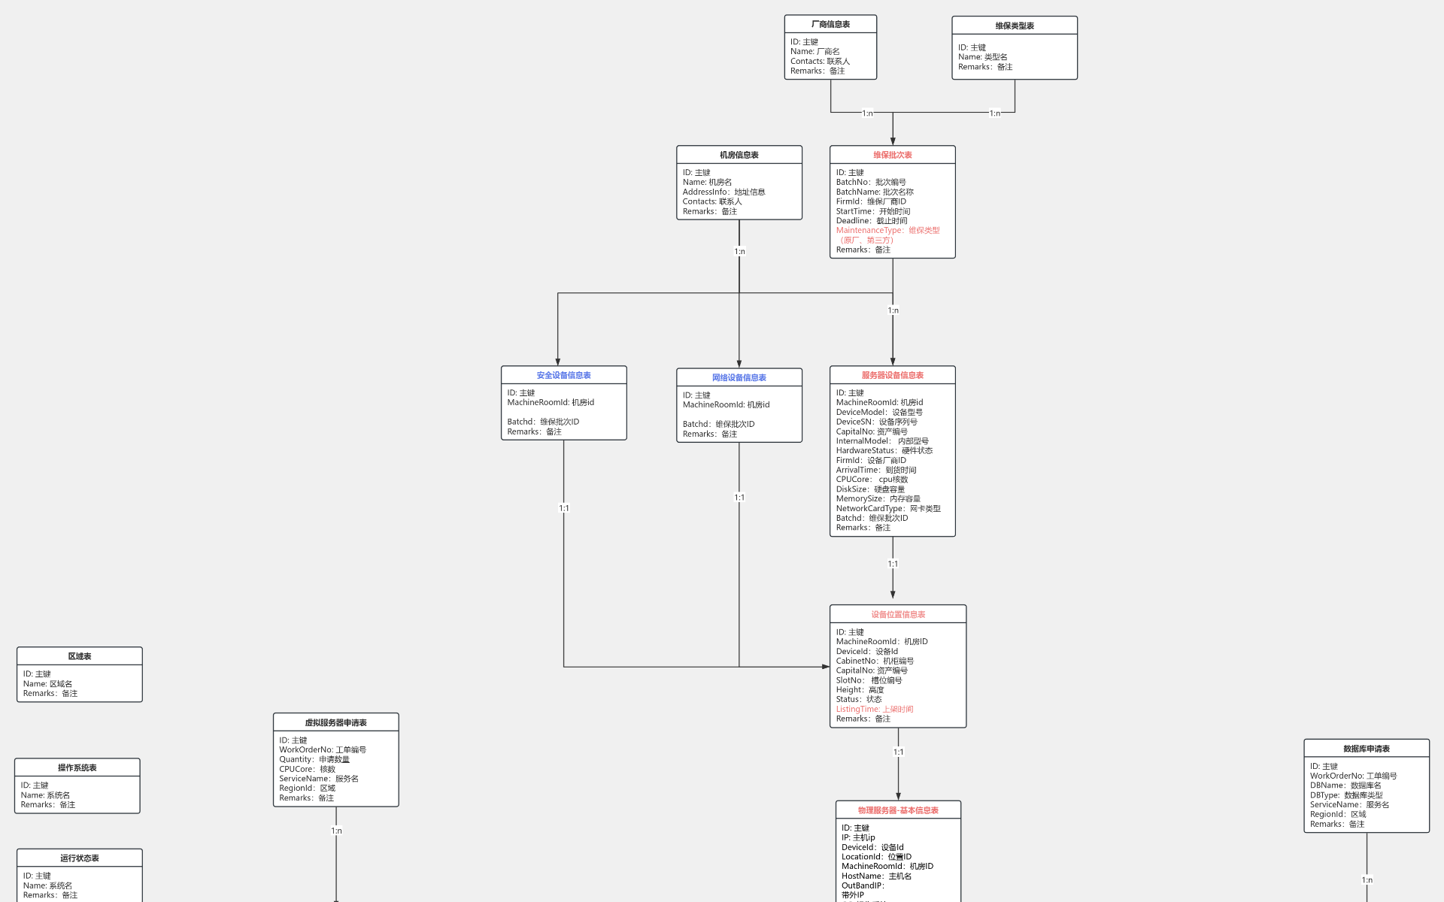The height and width of the screenshot is (902, 1444).
Task: Click the 运行状态表 table title
Action: [x=79, y=858]
